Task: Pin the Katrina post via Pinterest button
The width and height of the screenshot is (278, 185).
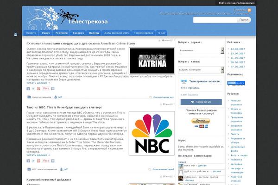Action: (x=45, y=88)
